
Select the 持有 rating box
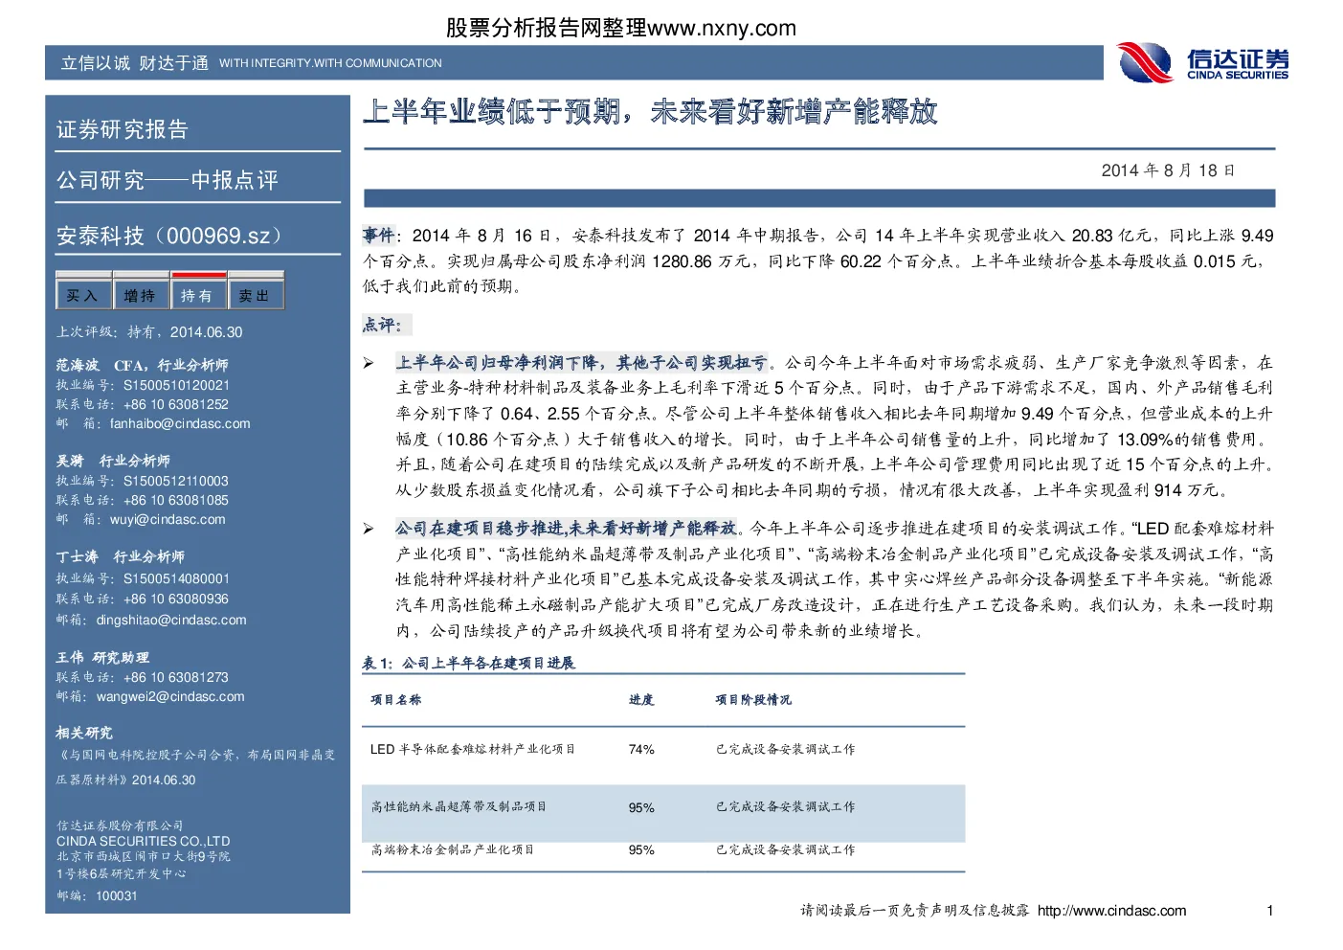pos(198,293)
